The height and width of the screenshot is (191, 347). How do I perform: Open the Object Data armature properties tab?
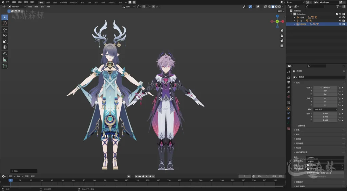click(x=289, y=123)
